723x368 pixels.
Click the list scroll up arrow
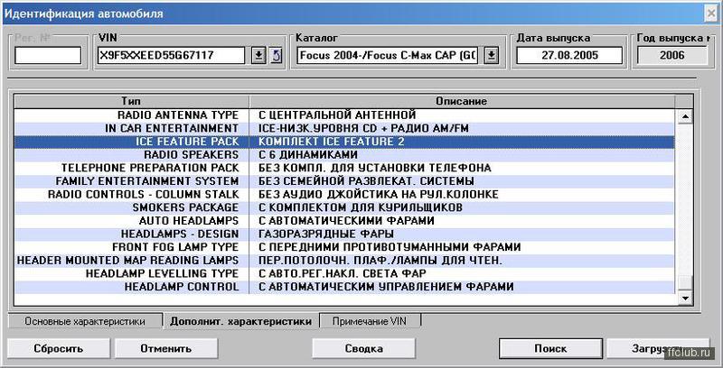tap(685, 116)
